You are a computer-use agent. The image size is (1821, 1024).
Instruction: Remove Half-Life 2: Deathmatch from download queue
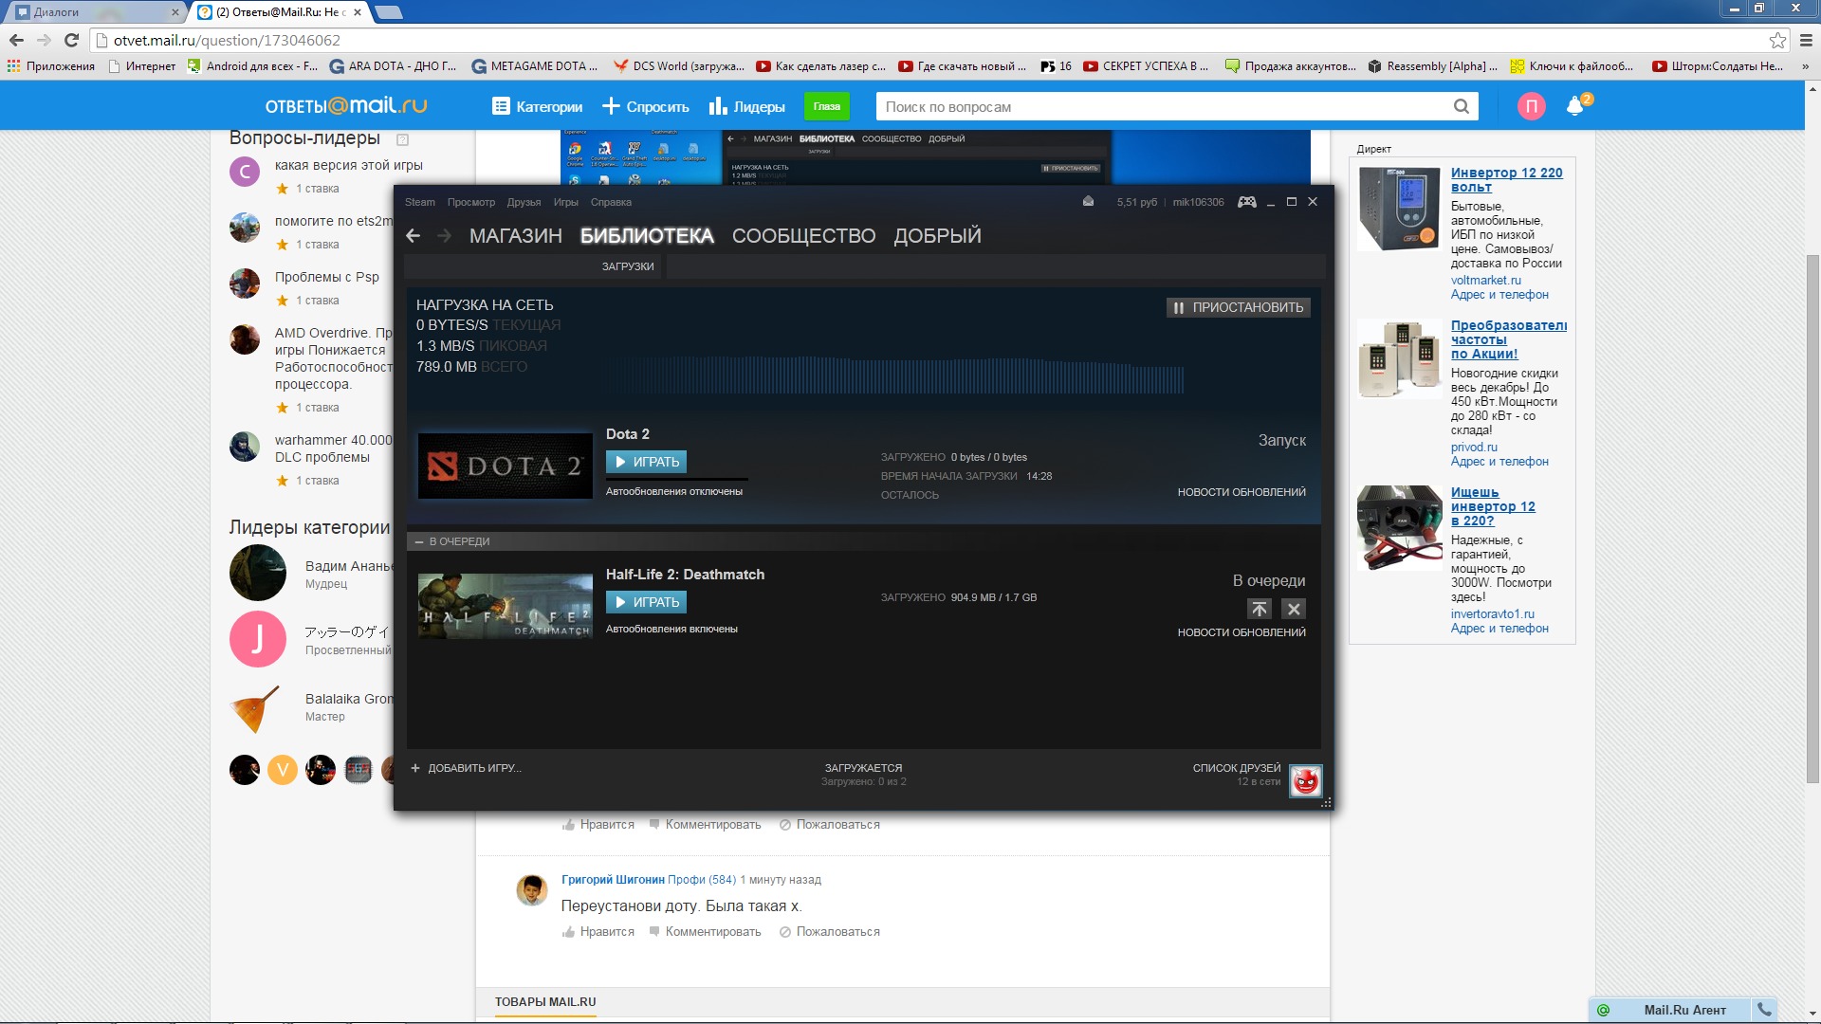click(1294, 609)
